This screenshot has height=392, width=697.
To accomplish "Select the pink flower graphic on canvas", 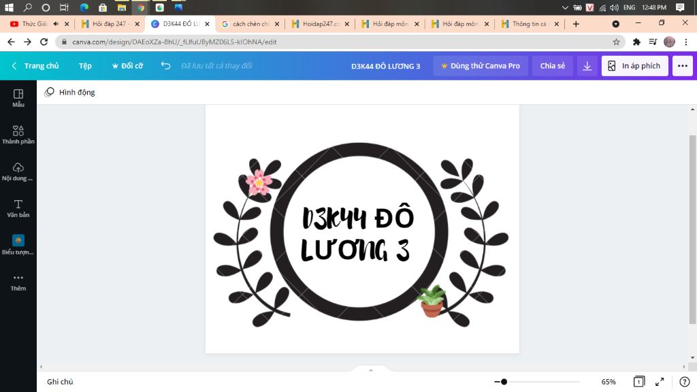I will [259, 182].
